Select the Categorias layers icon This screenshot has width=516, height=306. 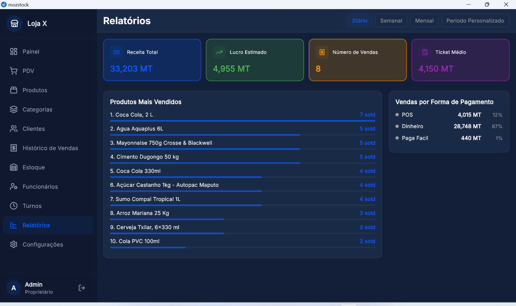[14, 109]
